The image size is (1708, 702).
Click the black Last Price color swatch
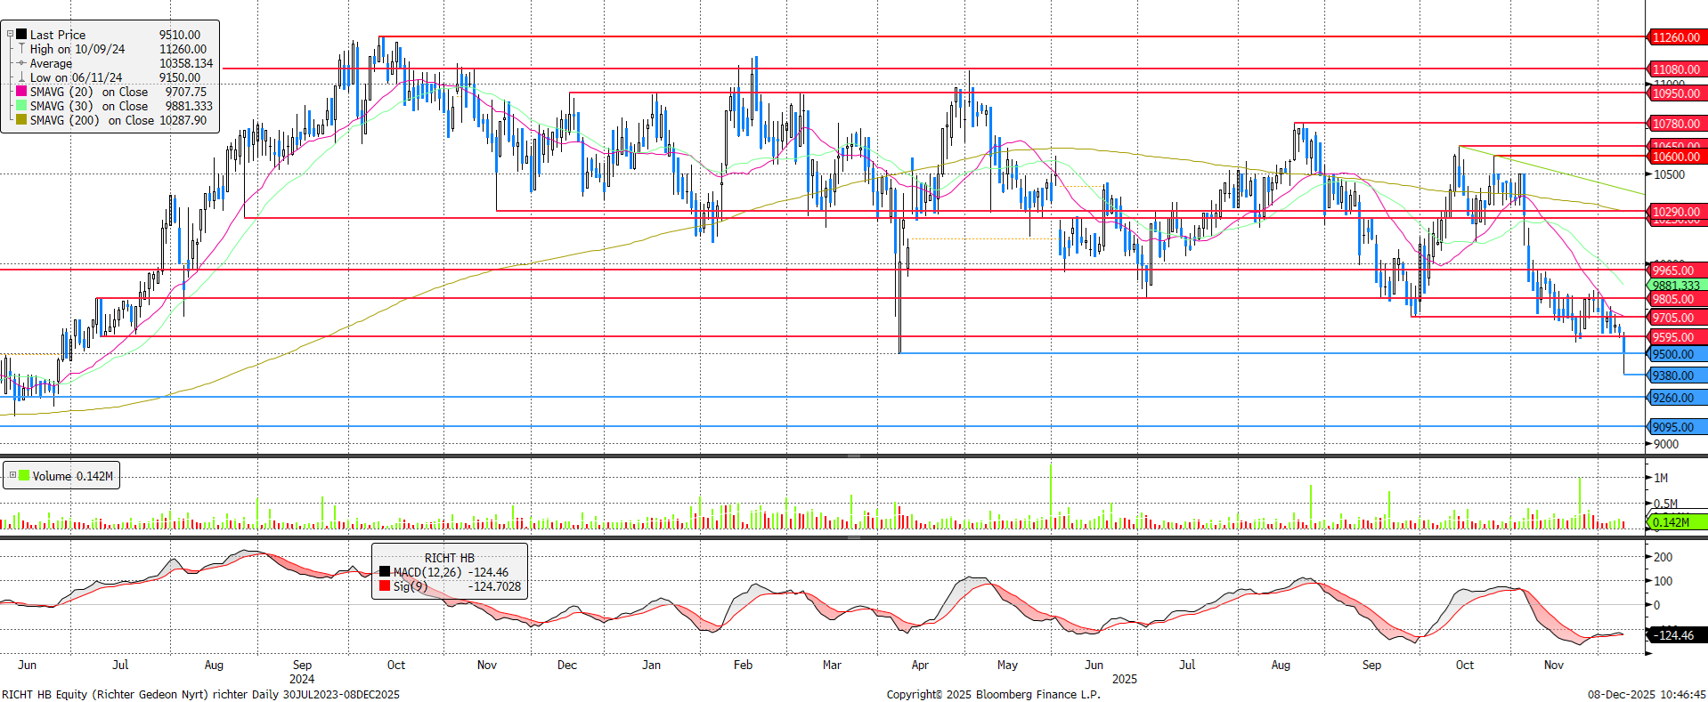tap(21, 35)
